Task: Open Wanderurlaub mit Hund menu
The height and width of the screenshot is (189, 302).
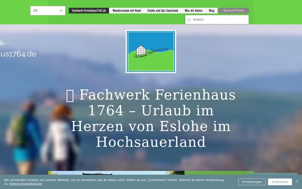Action: [x=127, y=10]
